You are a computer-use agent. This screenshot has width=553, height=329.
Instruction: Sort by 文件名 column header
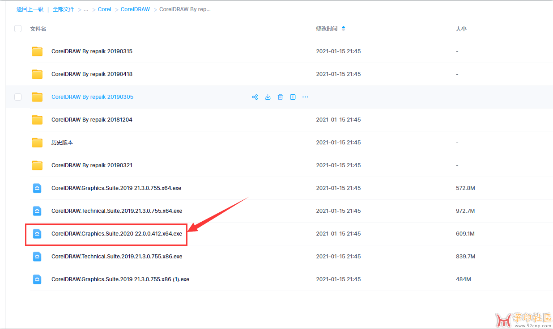(38, 29)
